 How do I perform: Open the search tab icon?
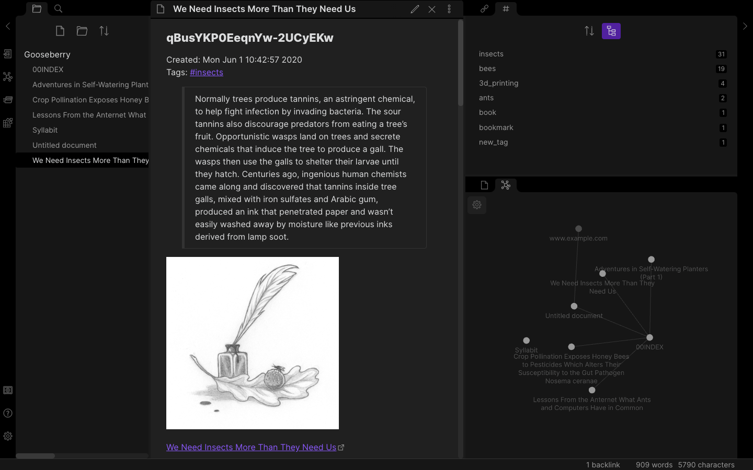pyautogui.click(x=59, y=9)
